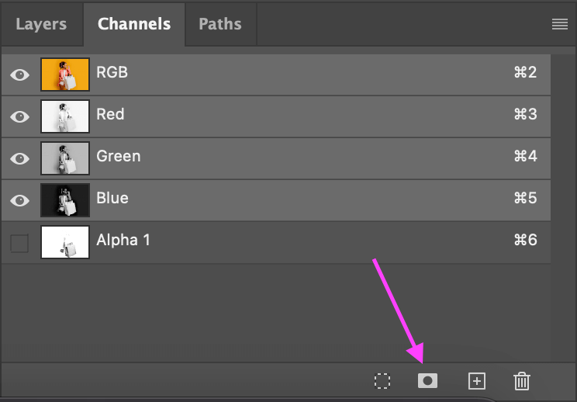
Task: Click the Blue channel thumbnail
Action: (65, 200)
